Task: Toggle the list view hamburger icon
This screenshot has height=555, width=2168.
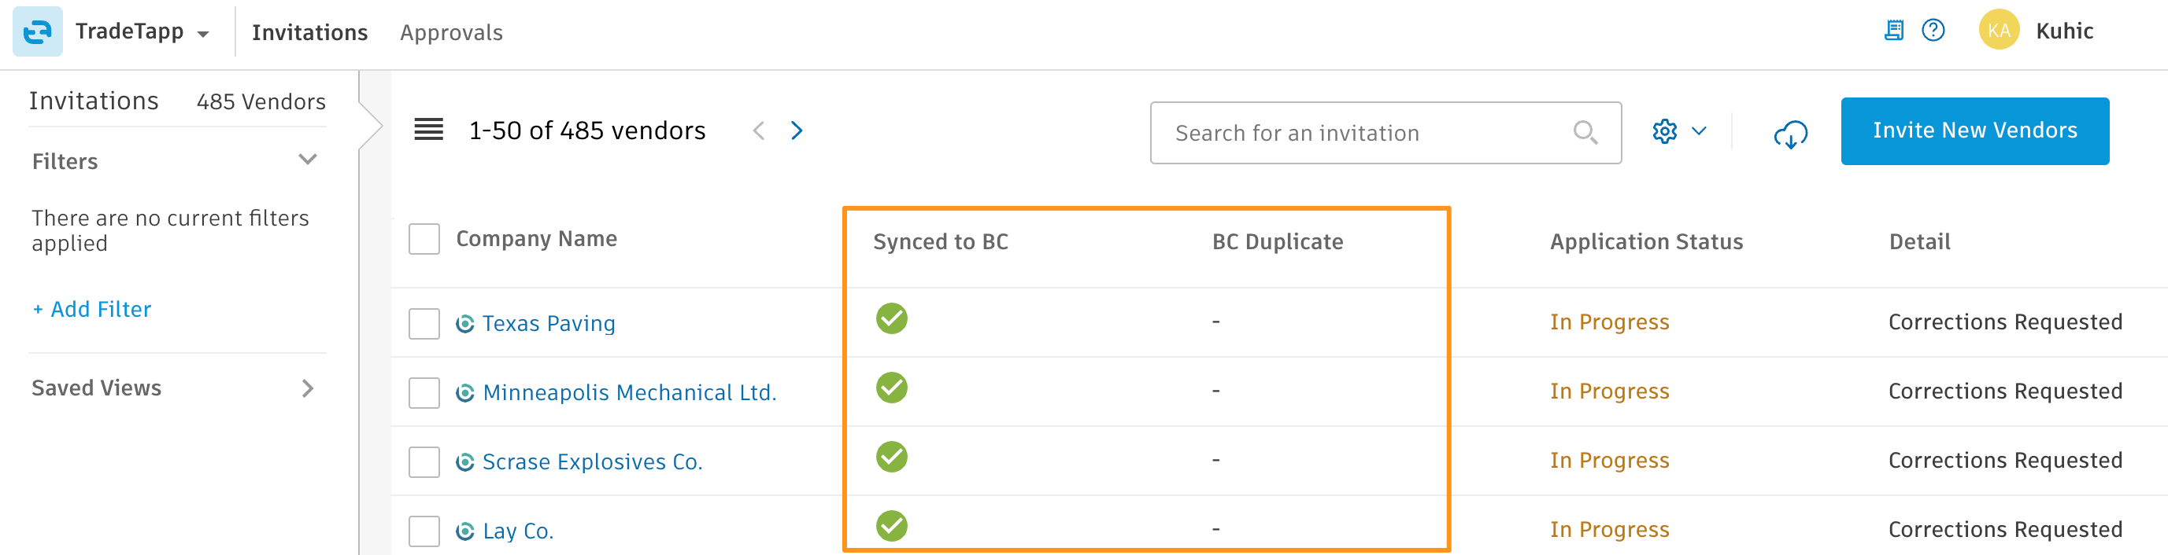Action: click(x=428, y=130)
